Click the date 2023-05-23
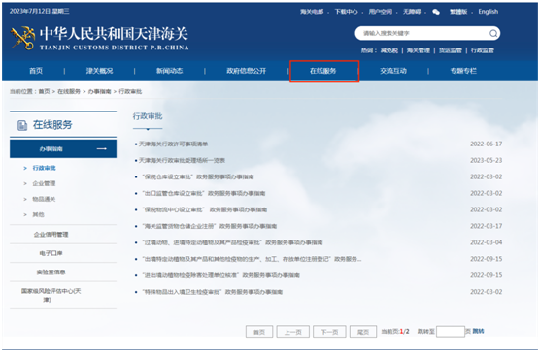Image resolution: width=540 pixels, height=352 pixels. (x=487, y=161)
